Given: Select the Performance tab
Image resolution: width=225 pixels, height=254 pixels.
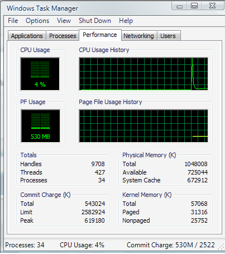Looking at the screenshot, I should tap(100, 35).
